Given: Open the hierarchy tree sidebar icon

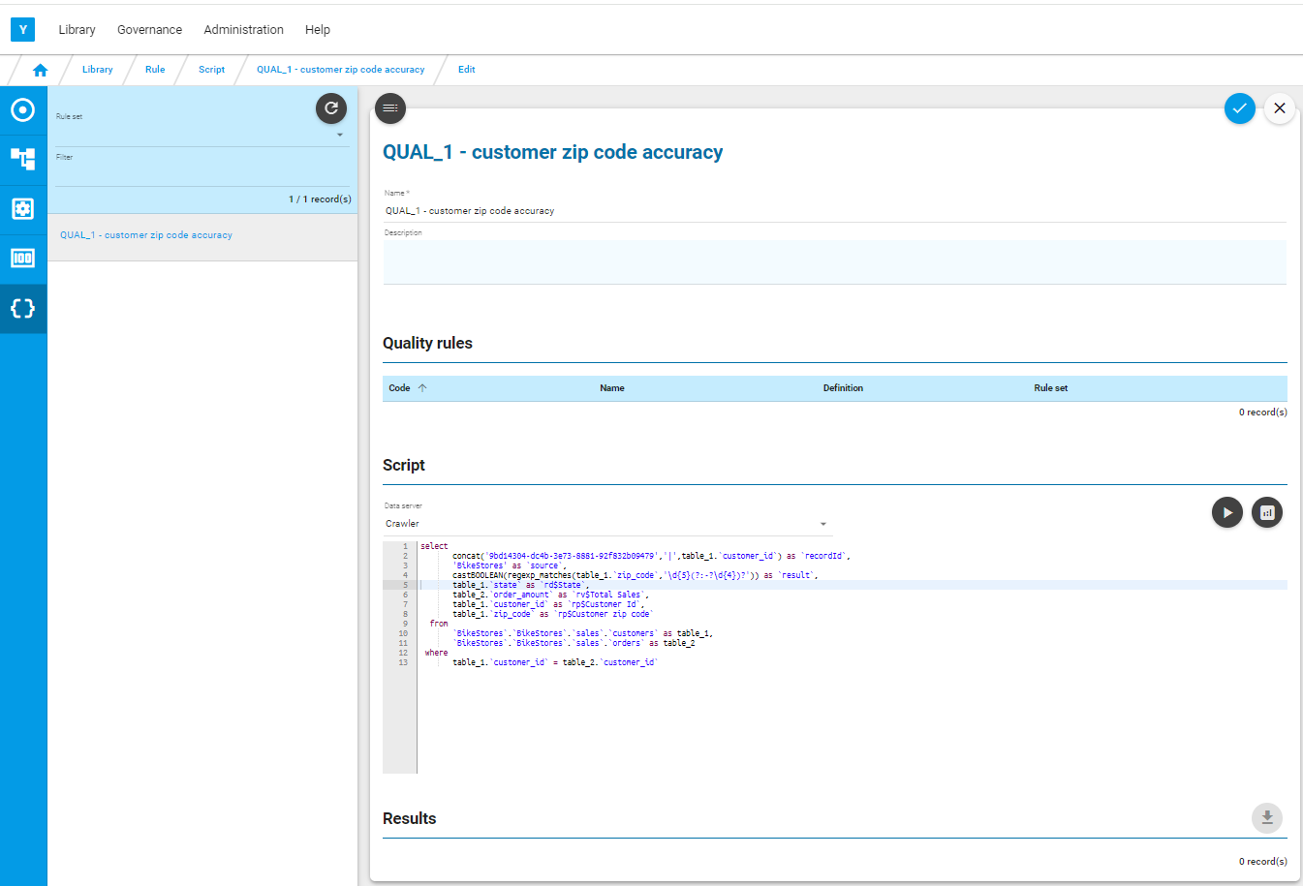Looking at the screenshot, I should (x=23, y=159).
